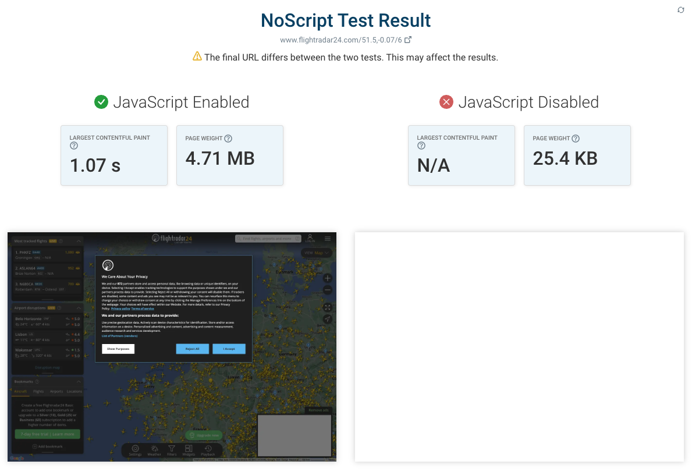Refresh the NoScript test results
The image size is (692, 475).
coord(680,10)
